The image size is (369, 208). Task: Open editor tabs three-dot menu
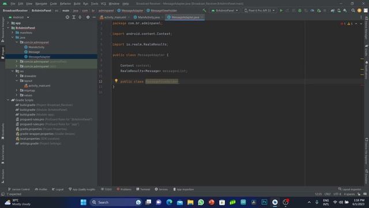(x=361, y=17)
